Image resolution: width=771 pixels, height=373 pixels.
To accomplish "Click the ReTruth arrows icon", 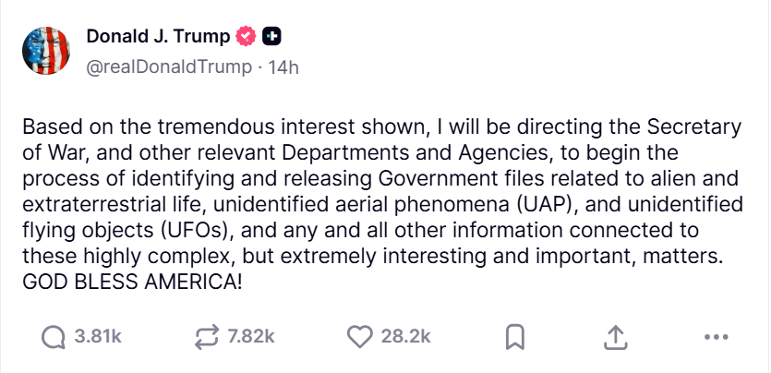I will (207, 337).
